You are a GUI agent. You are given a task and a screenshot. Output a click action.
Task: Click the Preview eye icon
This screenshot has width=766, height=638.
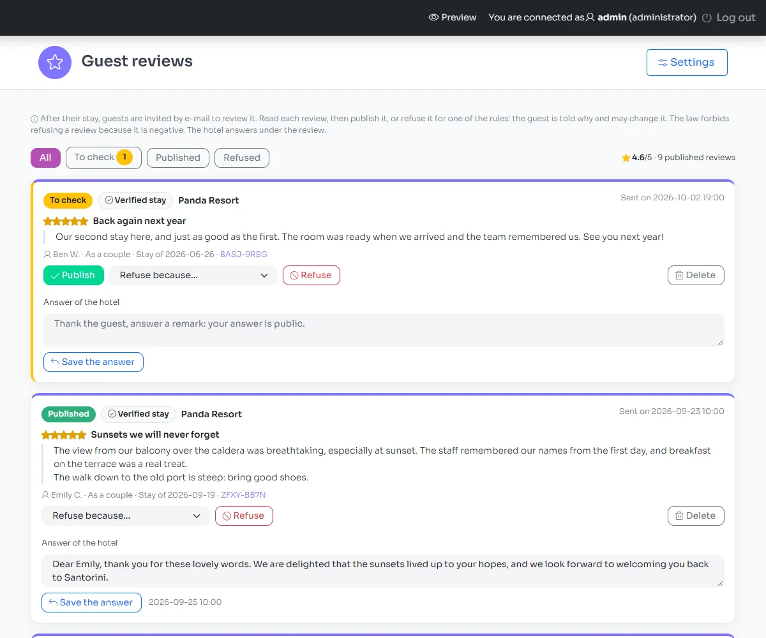433,17
